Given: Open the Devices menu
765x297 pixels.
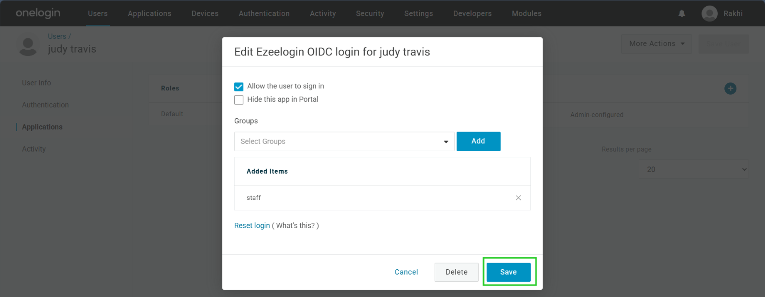Looking at the screenshot, I should 205,13.
